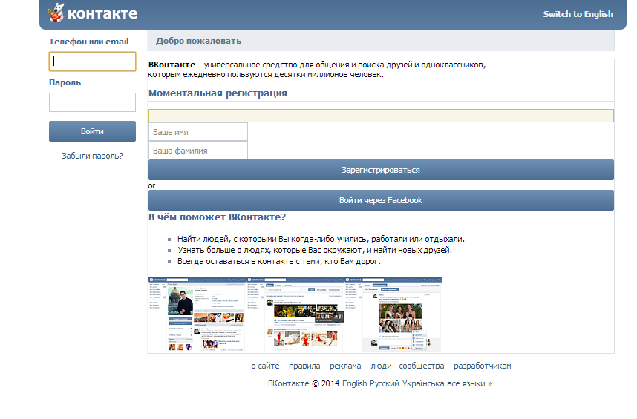Click the Добро пожаловать heading
The image size is (637, 419).
tap(199, 41)
